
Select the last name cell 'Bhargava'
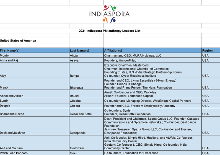tap(86, 84)
